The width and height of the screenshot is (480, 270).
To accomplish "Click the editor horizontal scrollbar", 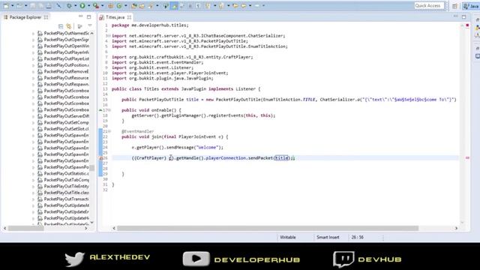I will tap(268, 228).
